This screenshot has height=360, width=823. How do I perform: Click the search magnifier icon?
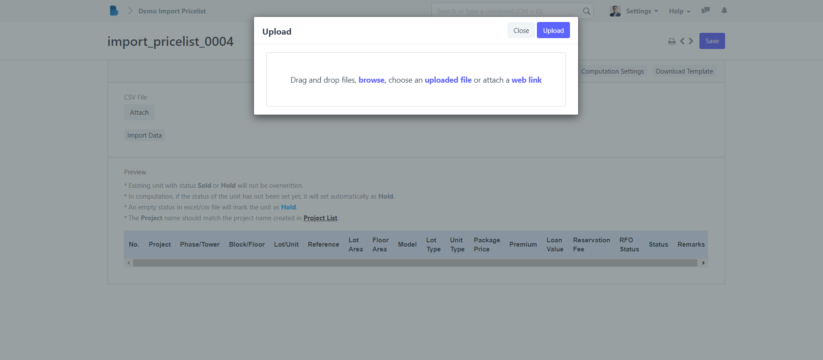tap(586, 11)
